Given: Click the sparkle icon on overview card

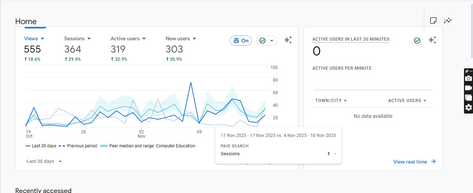Looking at the screenshot, I should pos(288,40).
